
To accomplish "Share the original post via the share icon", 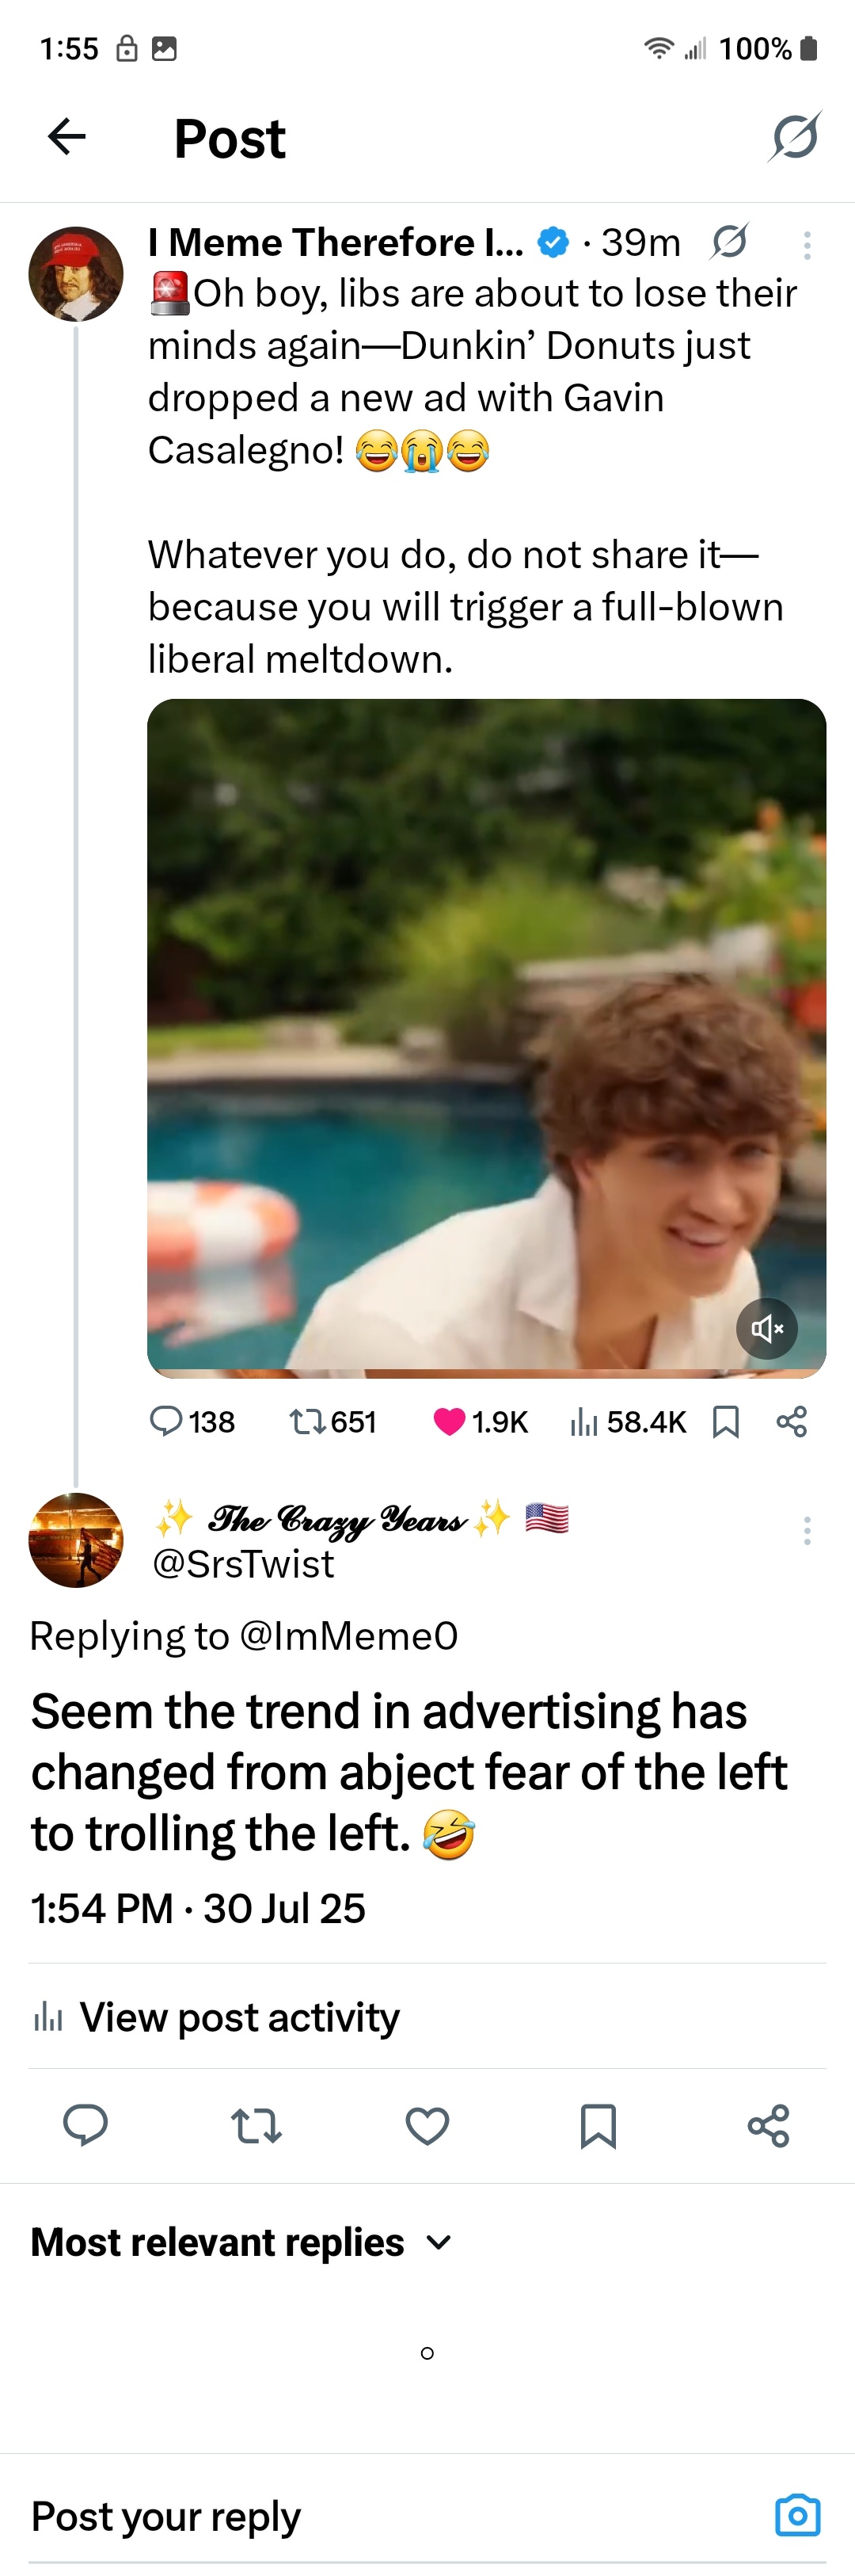I will tap(792, 1421).
